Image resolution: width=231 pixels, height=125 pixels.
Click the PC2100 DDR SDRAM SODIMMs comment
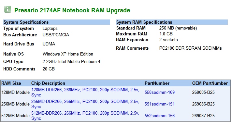pyautogui.click(x=190, y=48)
